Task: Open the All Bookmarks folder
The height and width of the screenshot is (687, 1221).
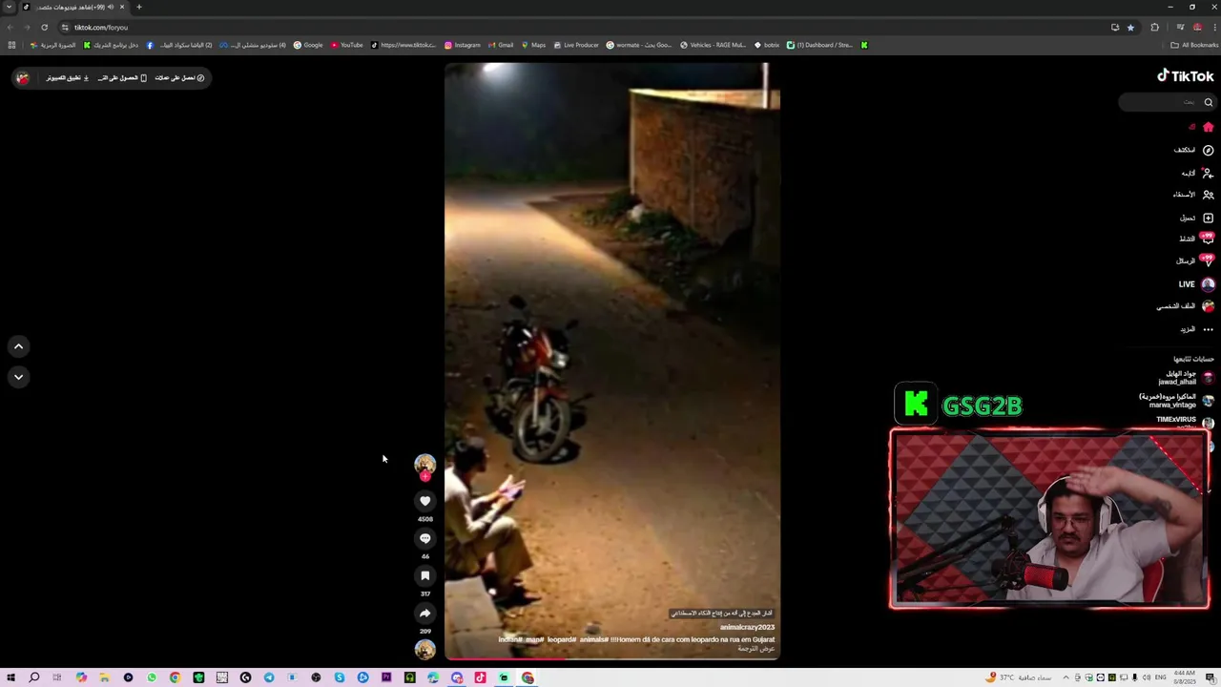Action: (x=1195, y=45)
